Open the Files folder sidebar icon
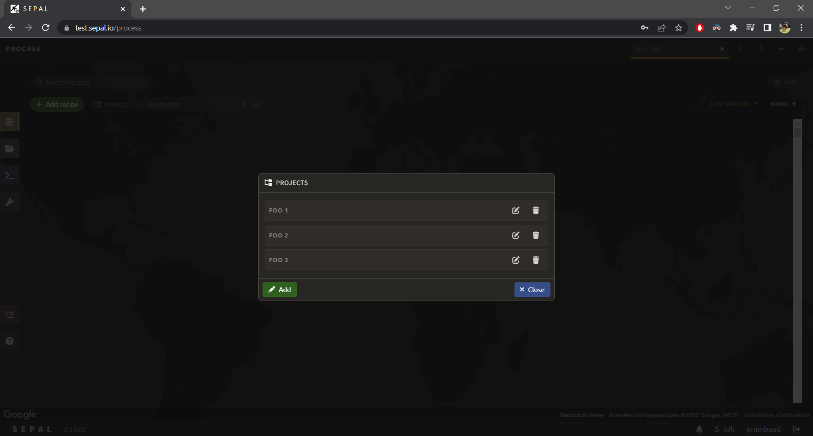 tap(10, 149)
